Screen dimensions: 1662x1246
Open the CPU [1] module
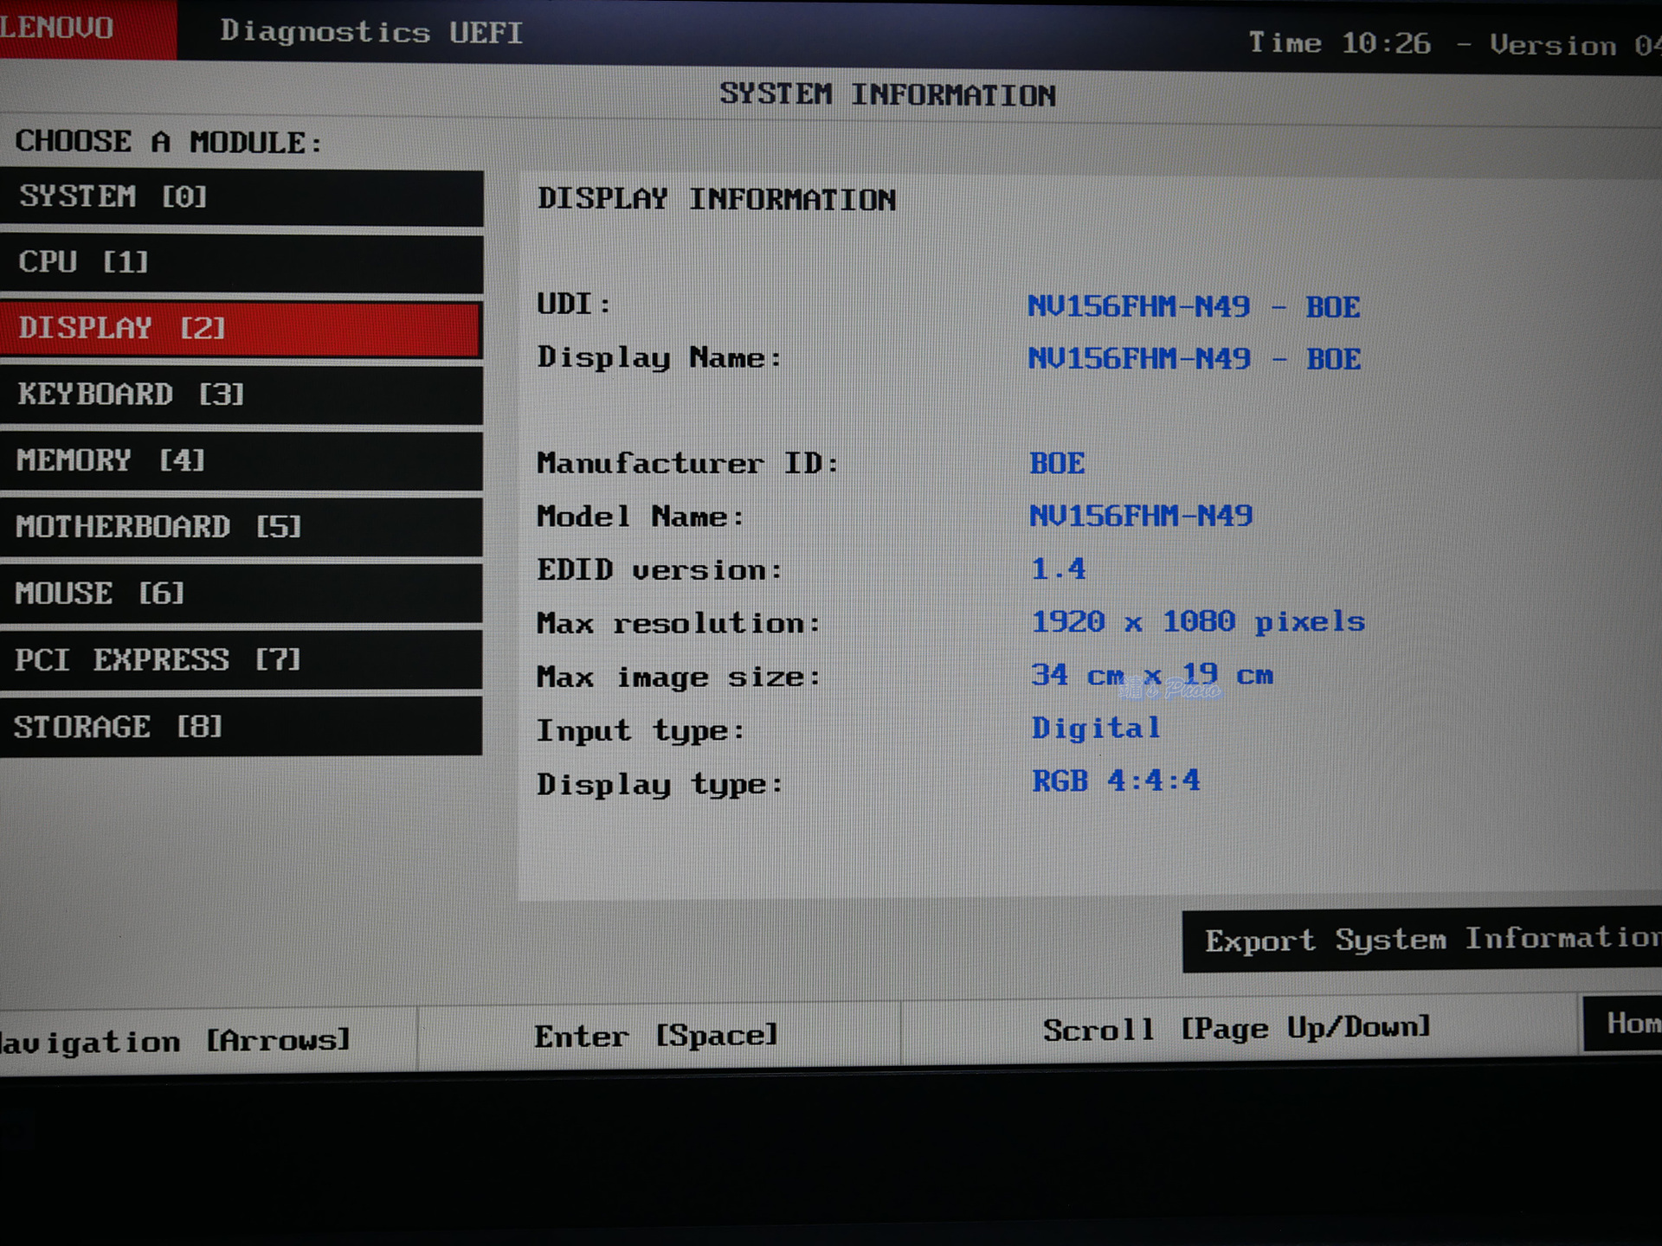click(241, 262)
